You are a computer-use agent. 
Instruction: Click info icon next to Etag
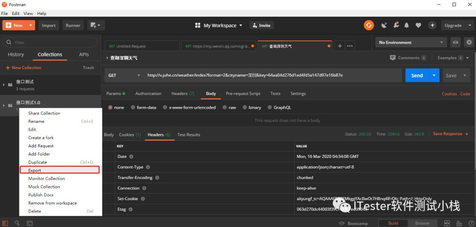130,209
